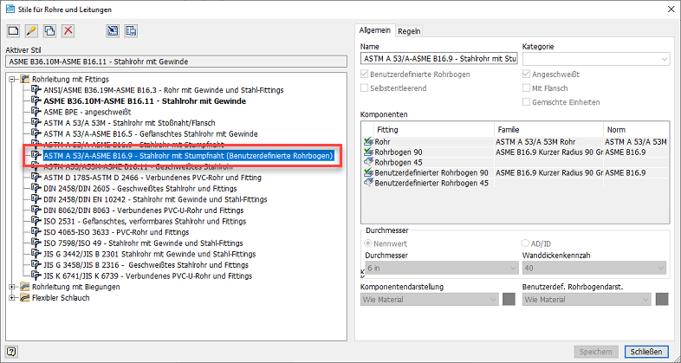Close the Stile für Rohre und Leitungen dialog
Screen dimensions: 681x363
670,10
